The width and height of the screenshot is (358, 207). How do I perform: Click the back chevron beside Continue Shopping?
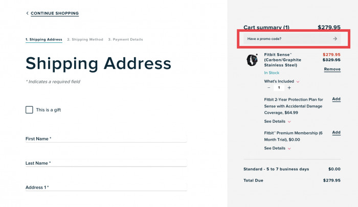click(27, 13)
